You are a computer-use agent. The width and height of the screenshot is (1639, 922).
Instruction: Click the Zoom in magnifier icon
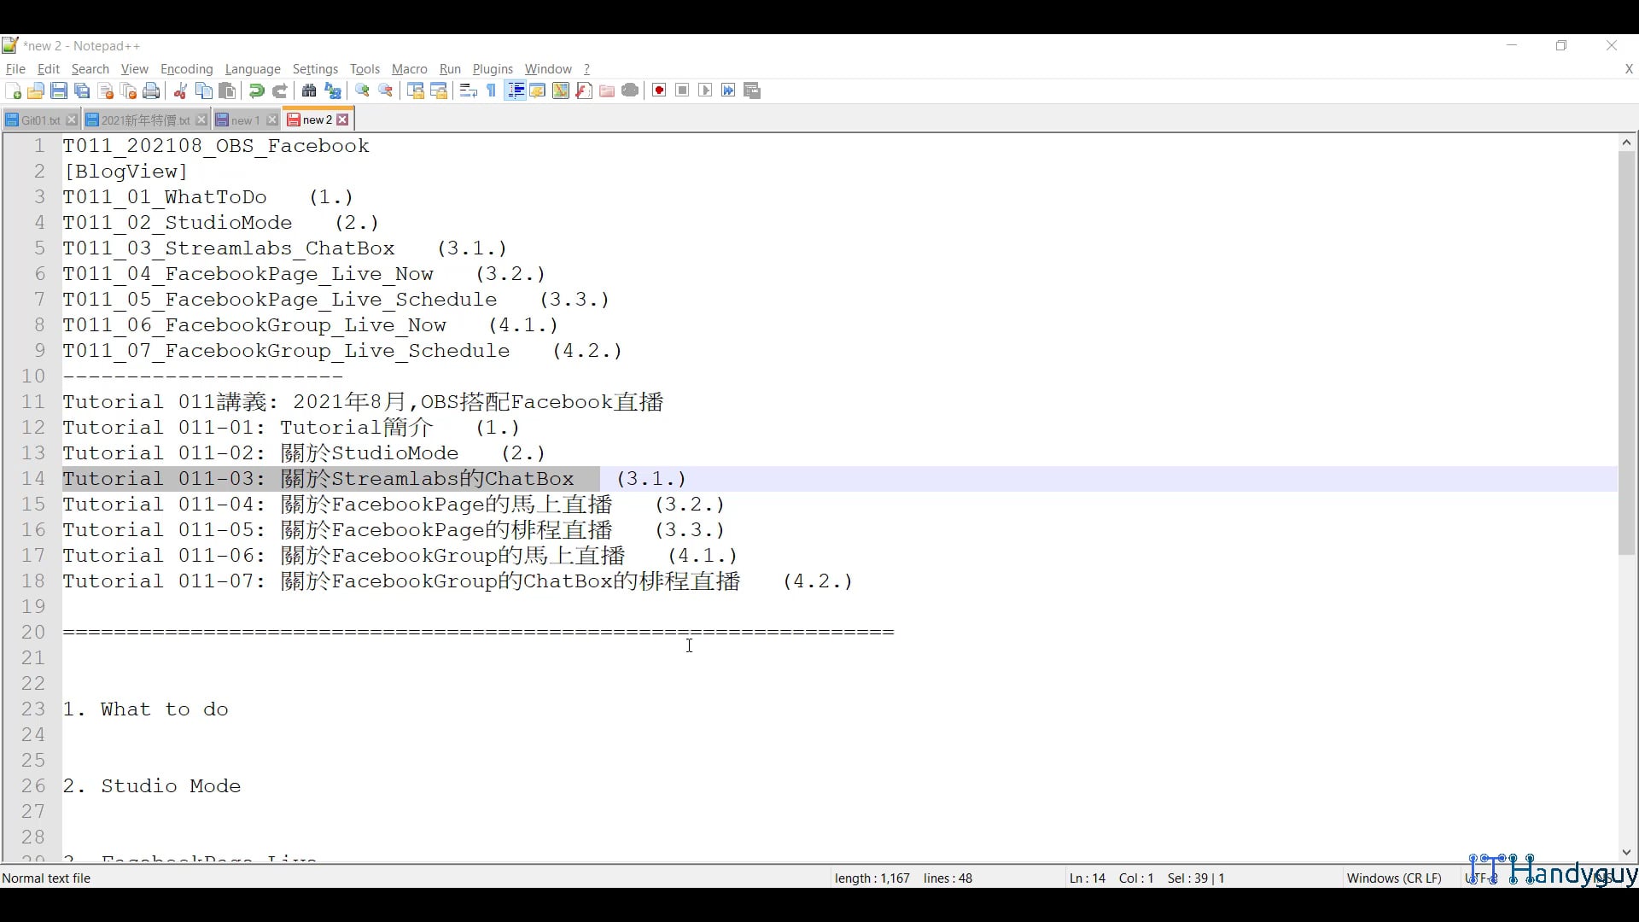click(x=363, y=90)
